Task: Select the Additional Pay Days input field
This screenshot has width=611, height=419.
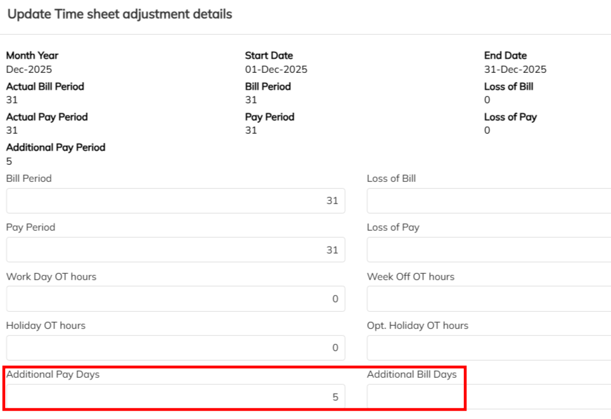Action: [x=176, y=397]
